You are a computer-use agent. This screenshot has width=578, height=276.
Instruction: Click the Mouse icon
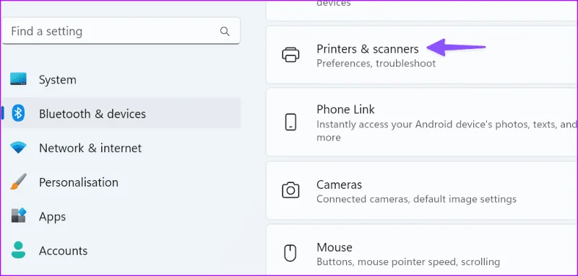coord(290,253)
